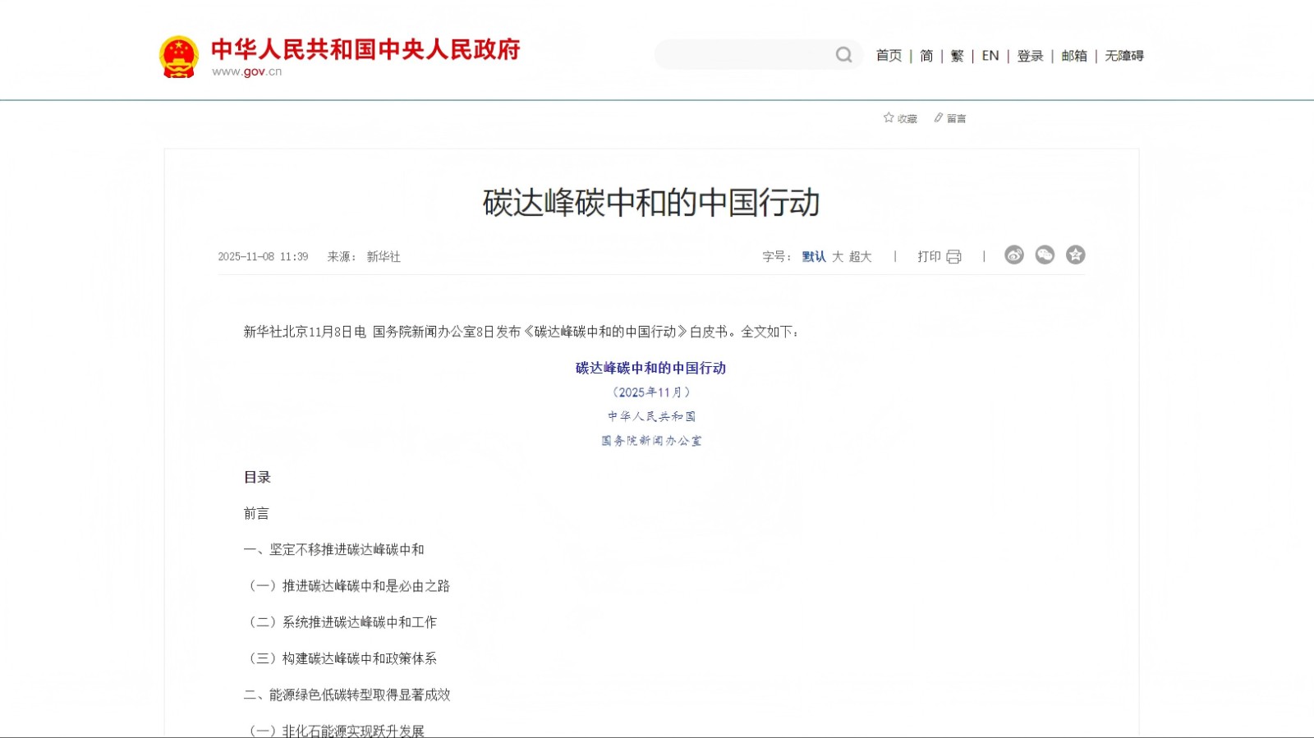Switch to 繁 traditional Chinese

click(957, 56)
